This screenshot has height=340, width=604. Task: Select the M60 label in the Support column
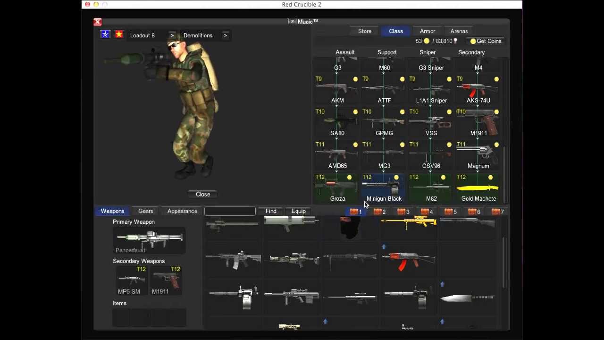385,68
